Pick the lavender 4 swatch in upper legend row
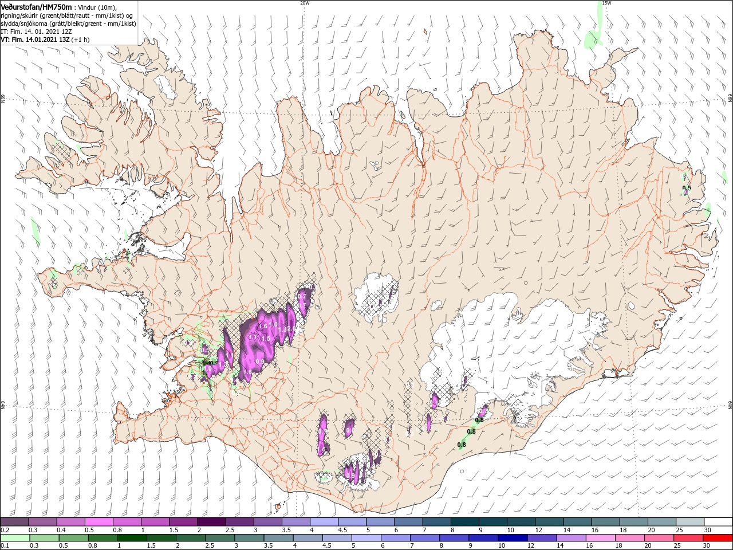This screenshot has height=550, width=733. [324, 522]
